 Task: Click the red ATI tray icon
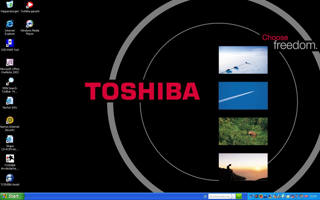coord(306,196)
